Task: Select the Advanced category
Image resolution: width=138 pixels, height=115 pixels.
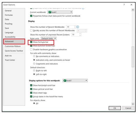Action: pos(14,42)
